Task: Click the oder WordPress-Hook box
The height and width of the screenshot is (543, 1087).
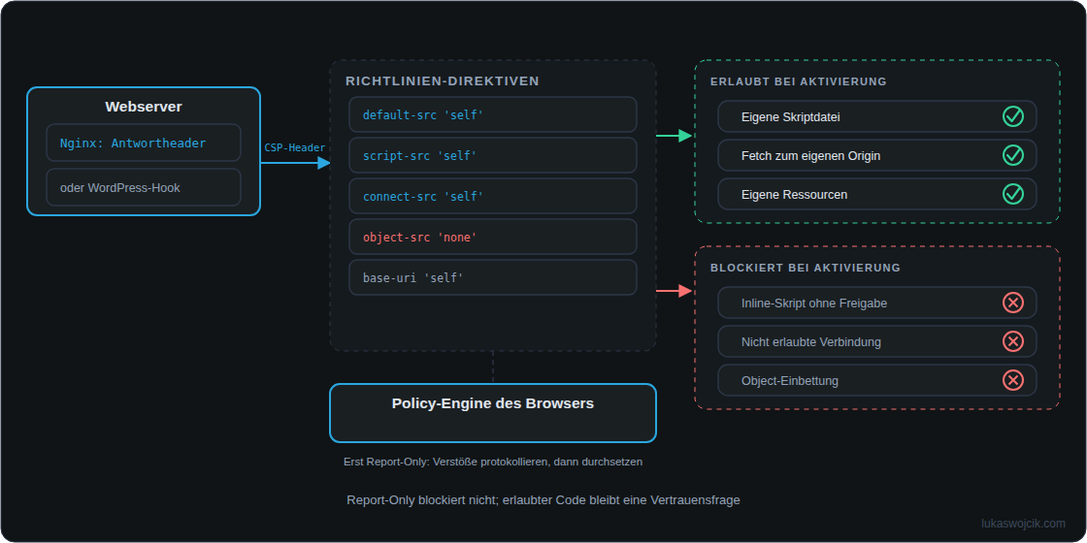Action: click(144, 187)
